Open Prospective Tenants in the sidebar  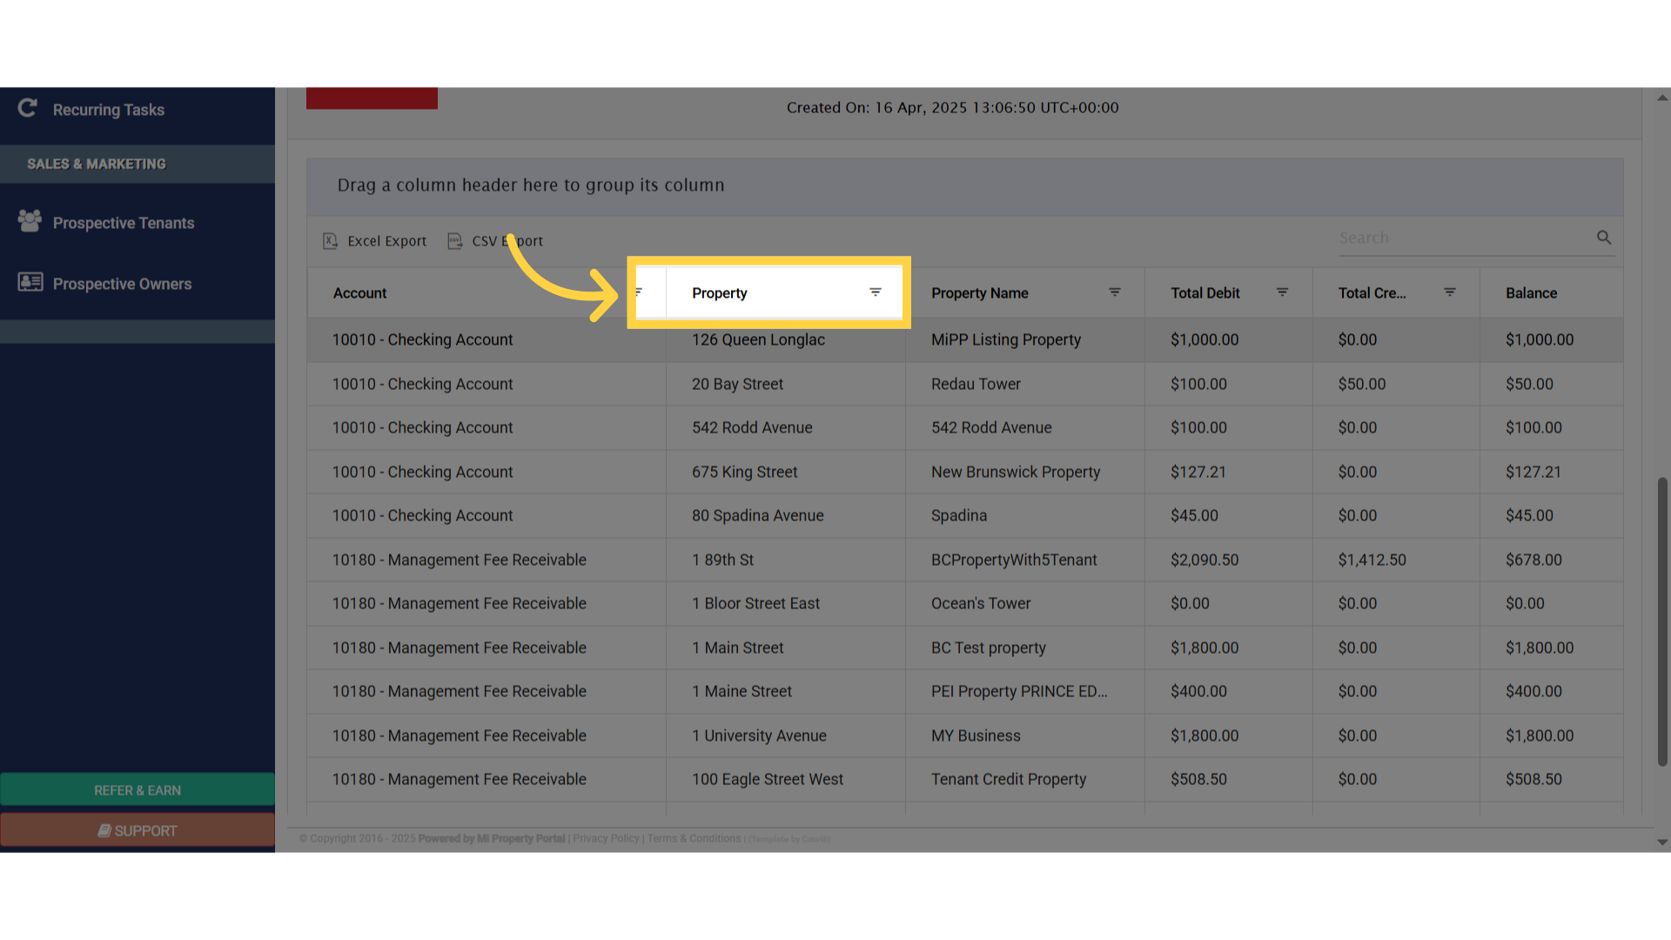[124, 223]
